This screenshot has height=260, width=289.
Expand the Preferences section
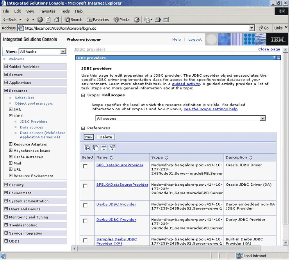pyautogui.click(x=83, y=128)
